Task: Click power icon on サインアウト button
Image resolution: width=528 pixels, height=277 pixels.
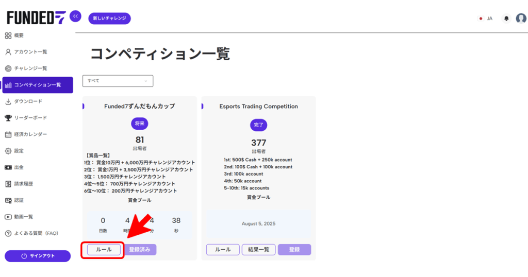Action: pyautogui.click(x=24, y=256)
